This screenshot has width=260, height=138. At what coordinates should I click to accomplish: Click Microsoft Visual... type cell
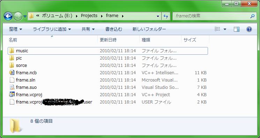[x=159, y=80]
